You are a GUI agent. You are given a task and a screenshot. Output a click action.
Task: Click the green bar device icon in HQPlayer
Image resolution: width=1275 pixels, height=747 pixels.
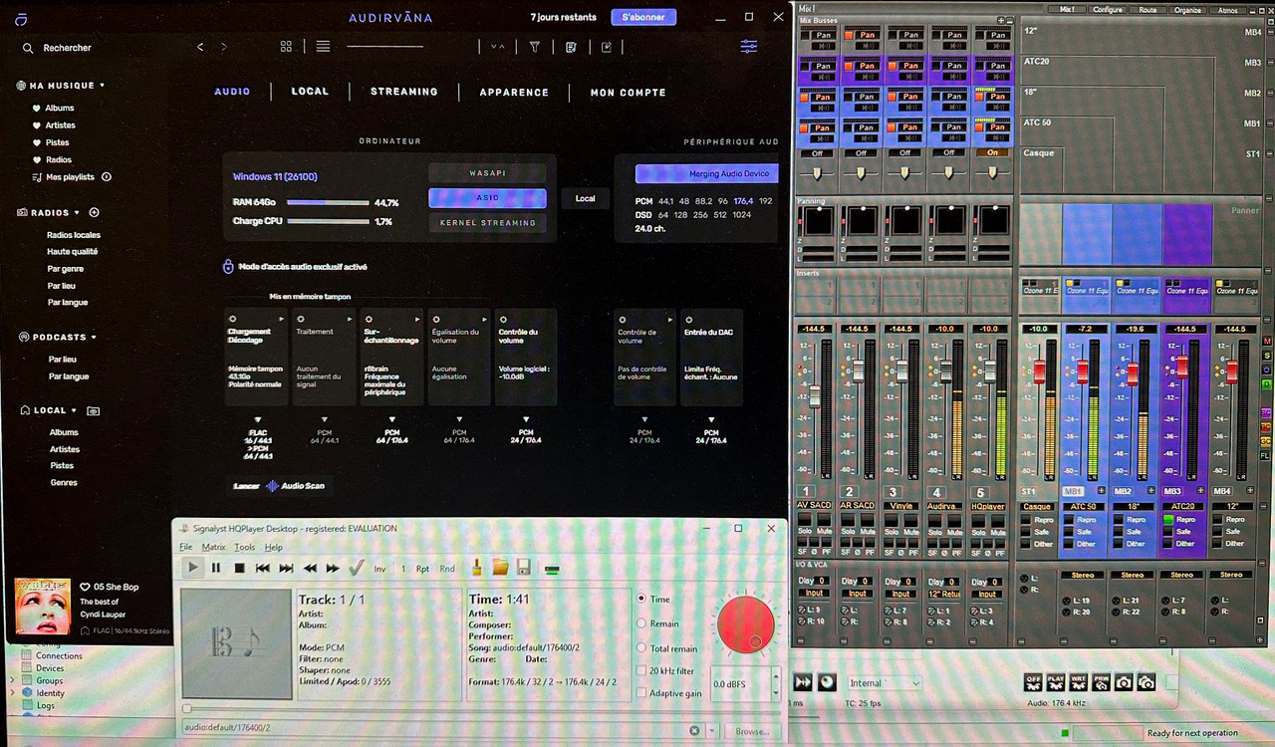[x=551, y=568]
